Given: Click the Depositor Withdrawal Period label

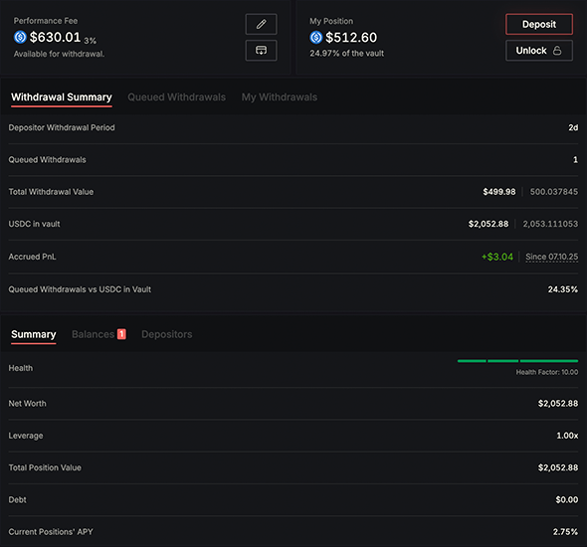Looking at the screenshot, I should point(62,127).
